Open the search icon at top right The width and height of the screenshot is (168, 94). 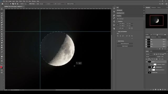[x=160, y=4]
